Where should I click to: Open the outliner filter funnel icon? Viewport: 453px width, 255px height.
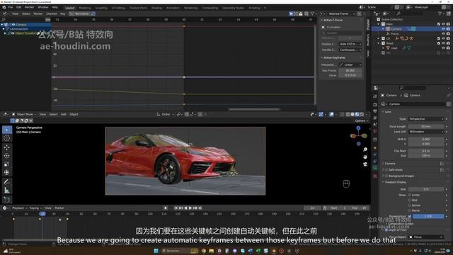coord(440,13)
